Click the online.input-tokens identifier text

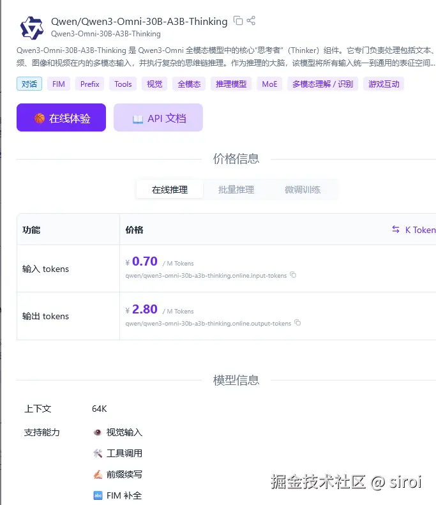click(x=206, y=276)
